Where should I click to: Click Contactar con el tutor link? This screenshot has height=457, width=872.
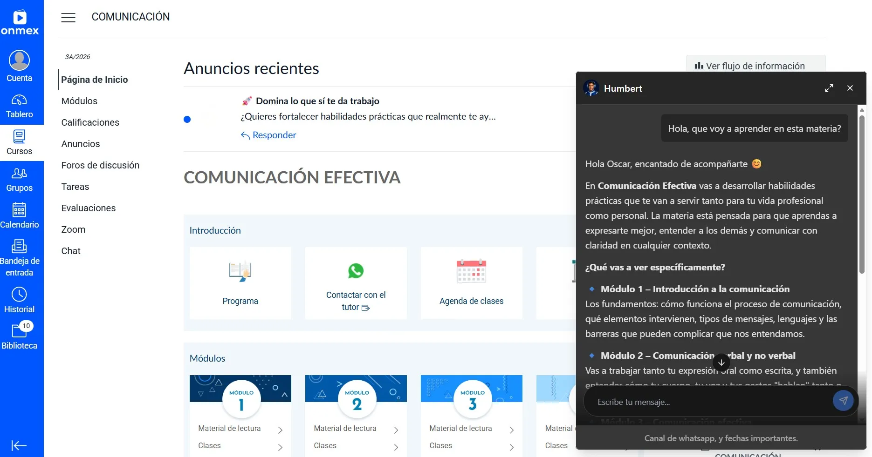[x=356, y=301]
